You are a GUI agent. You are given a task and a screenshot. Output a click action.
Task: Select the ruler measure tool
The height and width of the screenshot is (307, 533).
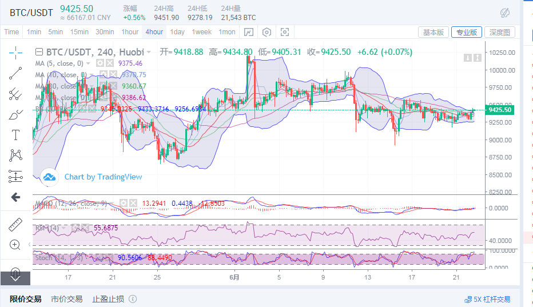(15, 225)
